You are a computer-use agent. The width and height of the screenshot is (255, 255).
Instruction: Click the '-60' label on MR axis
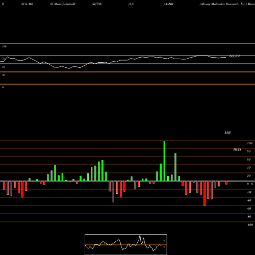click(x=249, y=209)
